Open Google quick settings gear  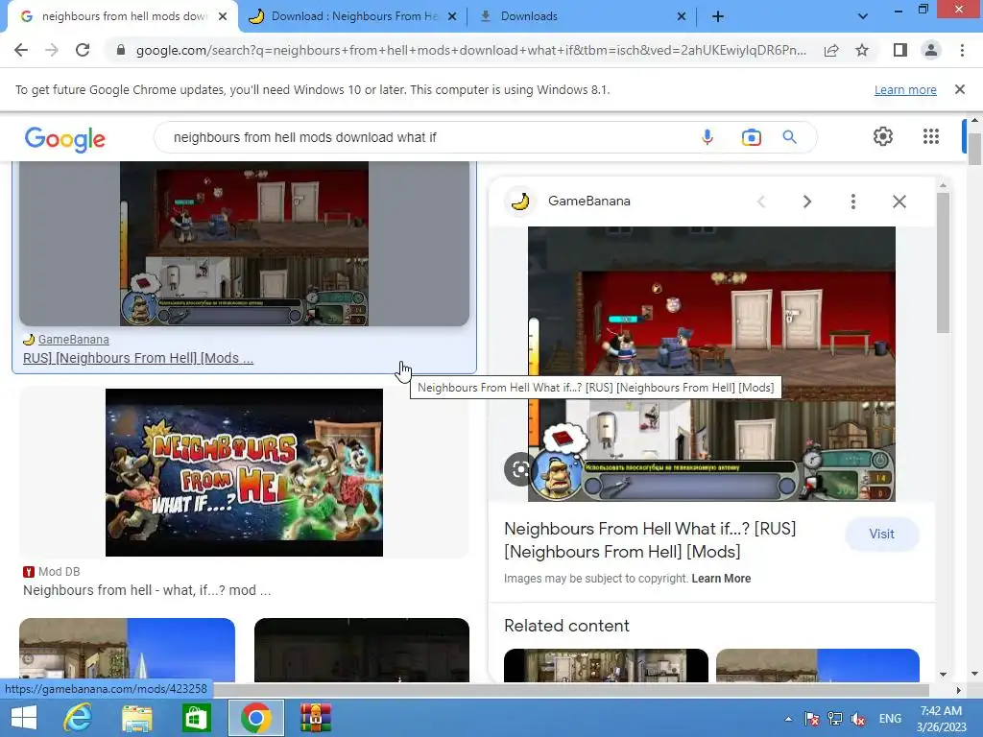(883, 136)
